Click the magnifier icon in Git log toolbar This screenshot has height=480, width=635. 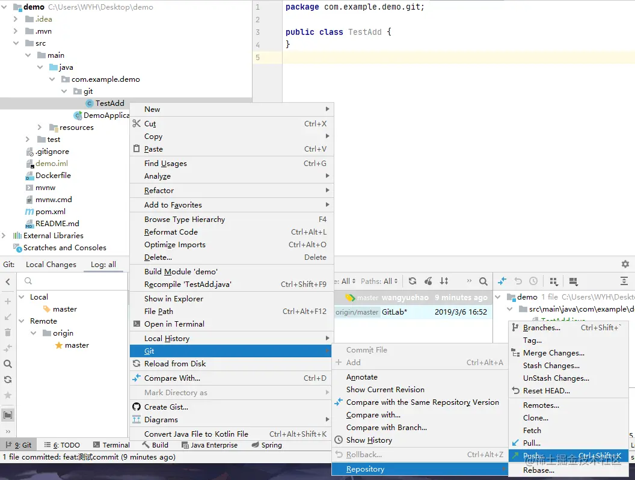pyautogui.click(x=483, y=281)
